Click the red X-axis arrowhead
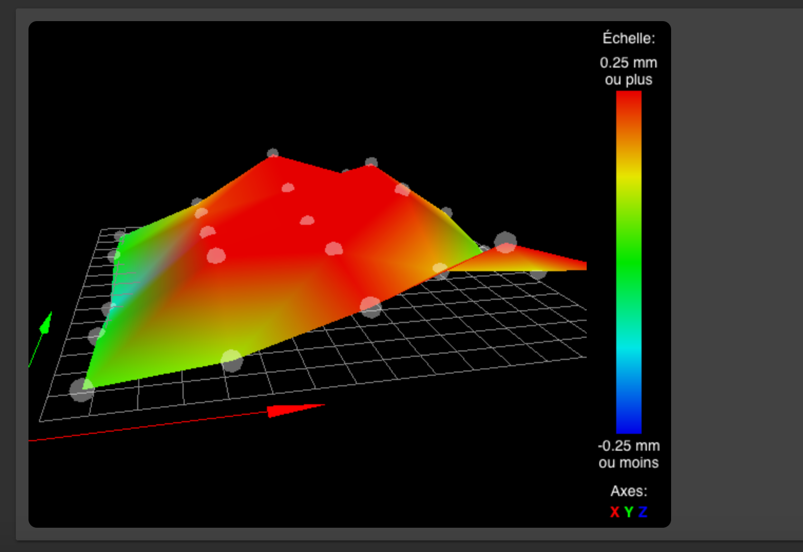Screen dimensions: 803x552 pyautogui.click(x=295, y=410)
